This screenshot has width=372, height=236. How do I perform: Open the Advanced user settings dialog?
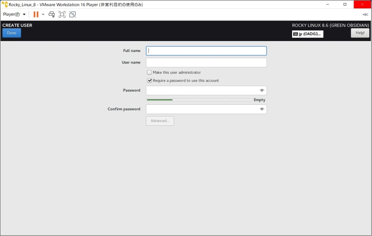coord(160,121)
